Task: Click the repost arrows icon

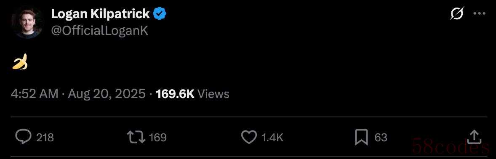Action: (136, 137)
